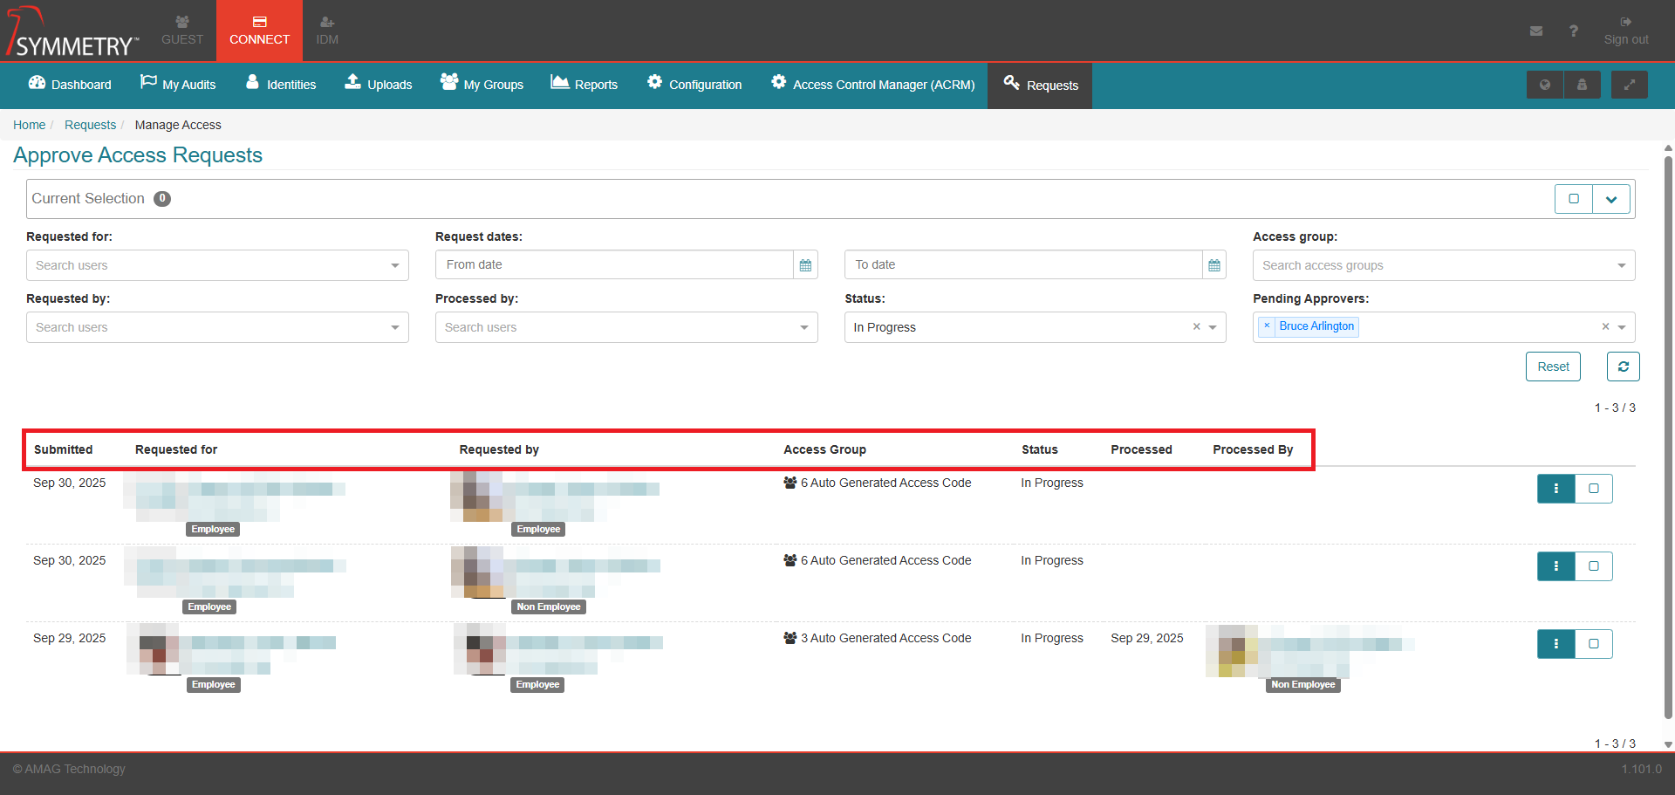Open the Reports menu
Viewport: 1675px width, 795px height.
584,85
